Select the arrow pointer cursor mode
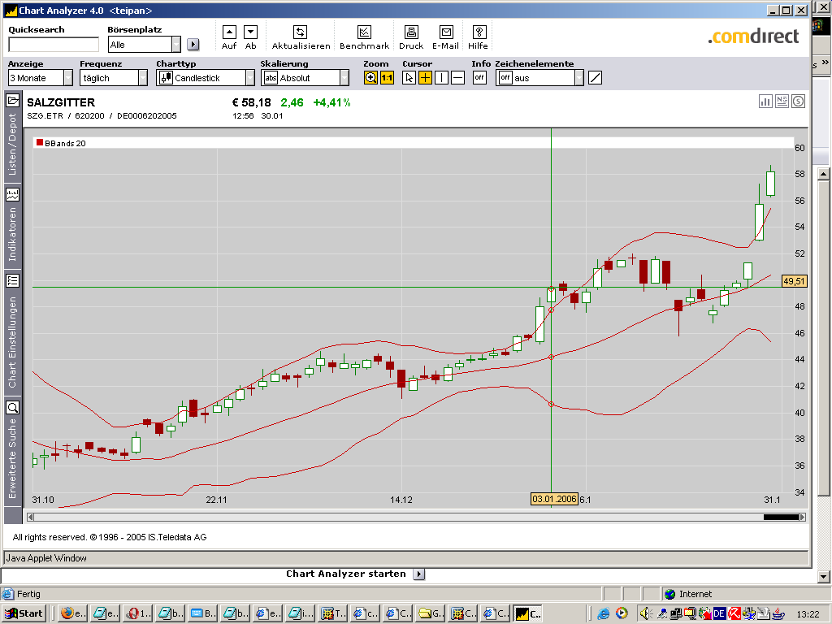 [409, 78]
